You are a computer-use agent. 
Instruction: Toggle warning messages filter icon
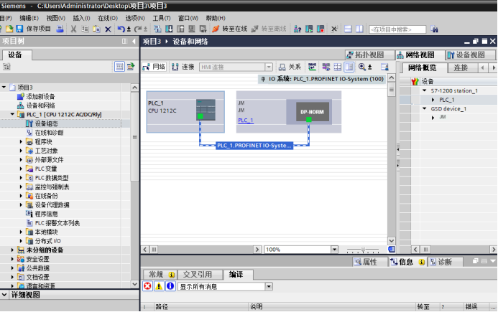[159, 286]
